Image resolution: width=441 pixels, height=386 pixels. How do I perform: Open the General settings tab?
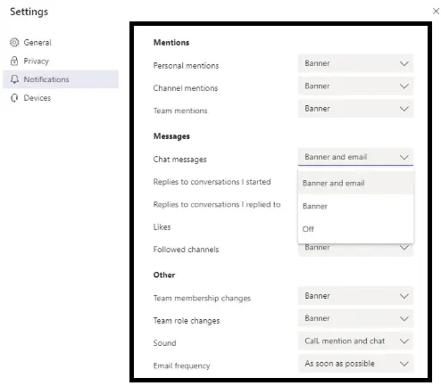tap(61, 43)
